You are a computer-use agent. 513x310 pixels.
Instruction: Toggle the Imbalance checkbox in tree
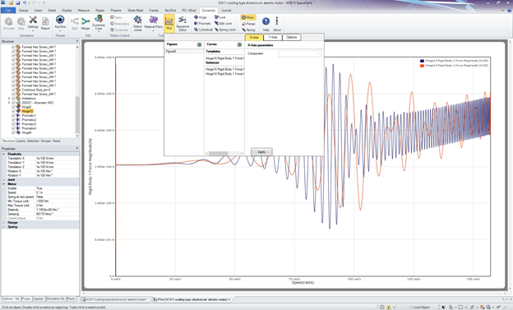tap(13, 98)
